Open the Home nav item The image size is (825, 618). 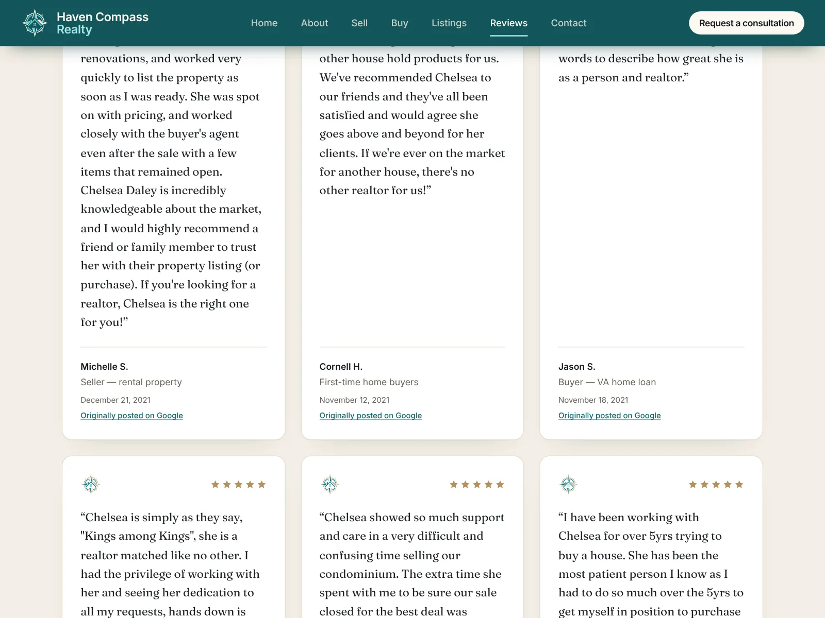264,23
